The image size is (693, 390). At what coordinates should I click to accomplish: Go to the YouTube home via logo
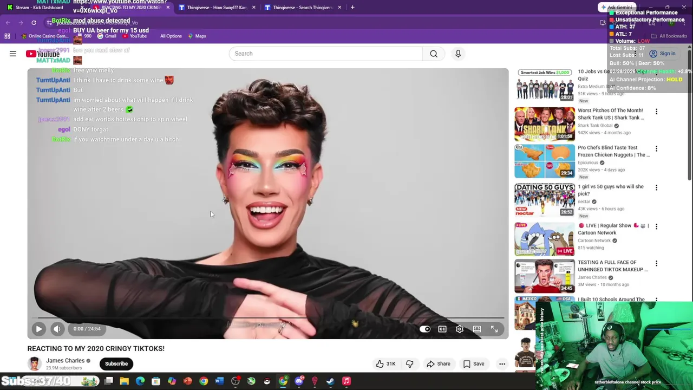43,54
